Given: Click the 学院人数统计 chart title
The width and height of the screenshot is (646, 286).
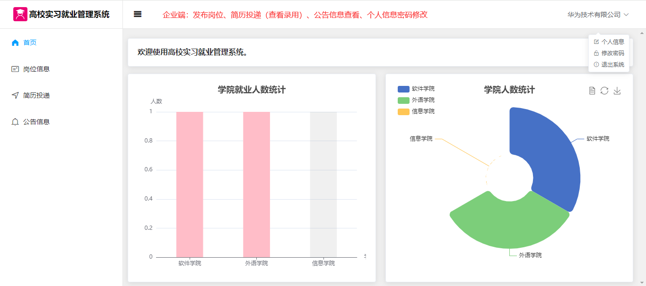Looking at the screenshot, I should (x=509, y=90).
